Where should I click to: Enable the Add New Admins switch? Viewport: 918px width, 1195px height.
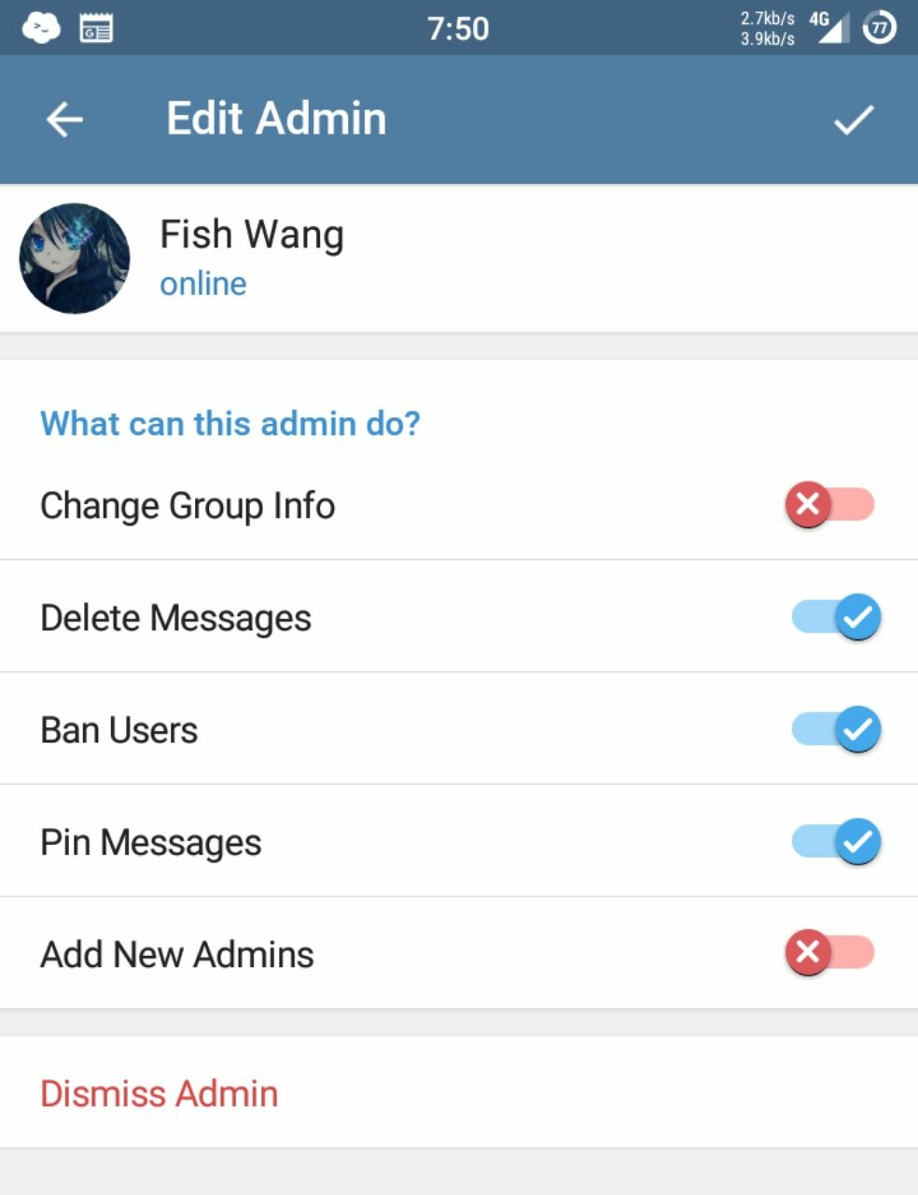[829, 953]
